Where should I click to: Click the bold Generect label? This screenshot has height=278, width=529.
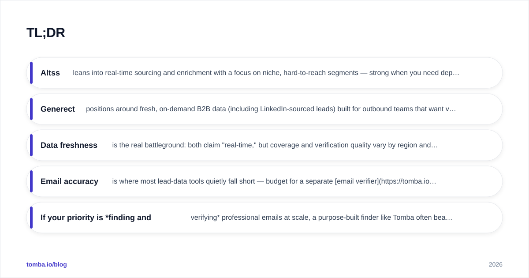pos(58,109)
